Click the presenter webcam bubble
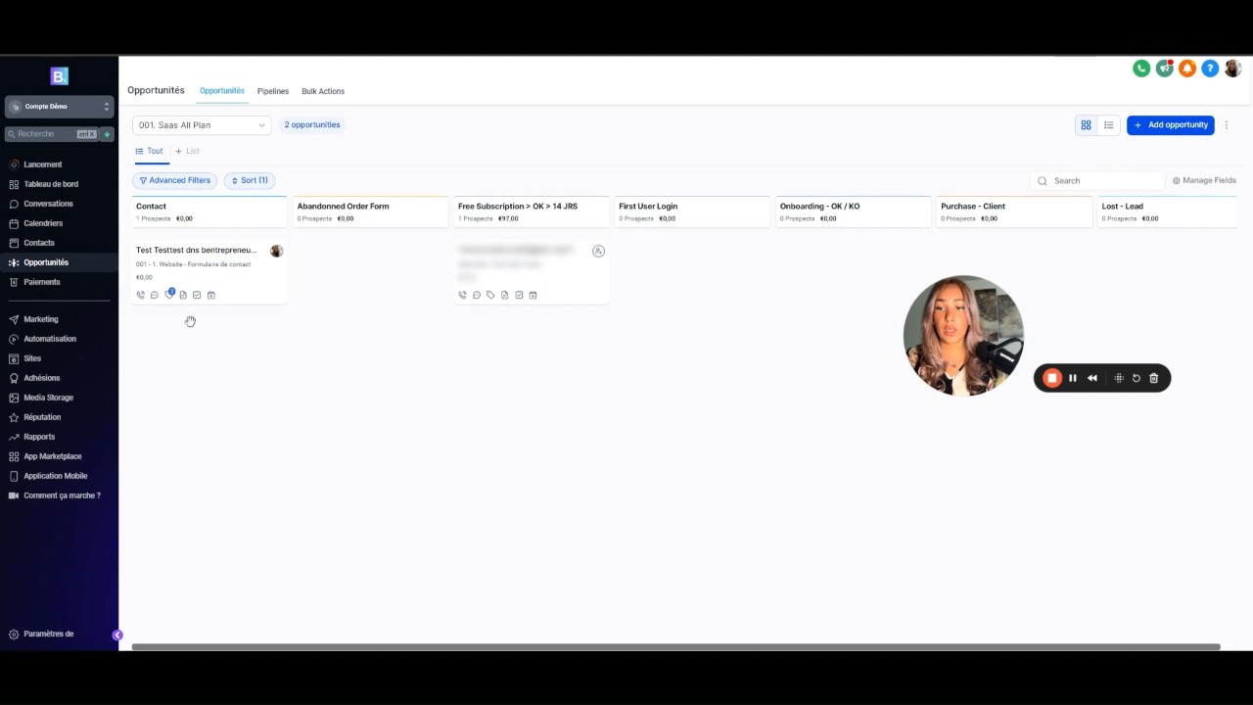Screen dimensions: 1253x705 963,336
